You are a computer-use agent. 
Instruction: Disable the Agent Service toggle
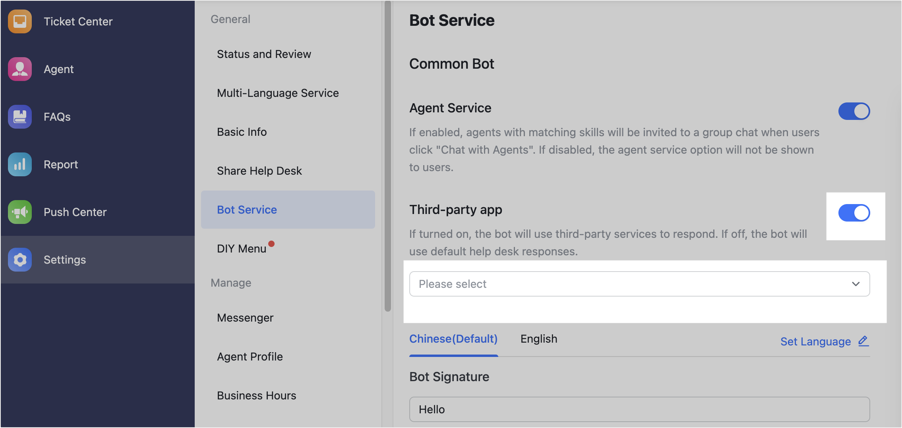click(x=854, y=111)
